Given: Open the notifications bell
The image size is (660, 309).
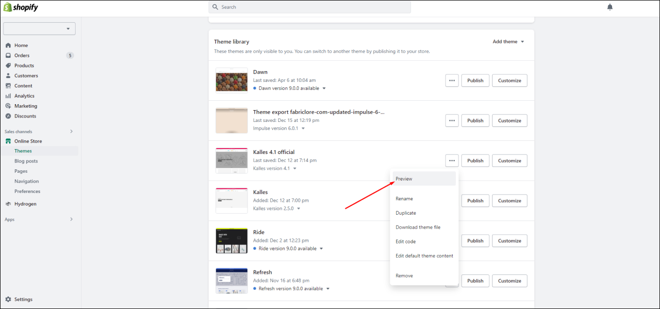Looking at the screenshot, I should pyautogui.click(x=610, y=7).
